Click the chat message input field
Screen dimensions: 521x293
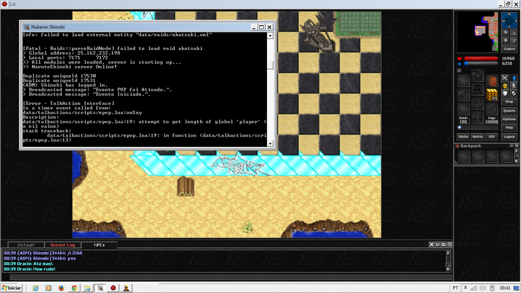[x=226, y=277]
